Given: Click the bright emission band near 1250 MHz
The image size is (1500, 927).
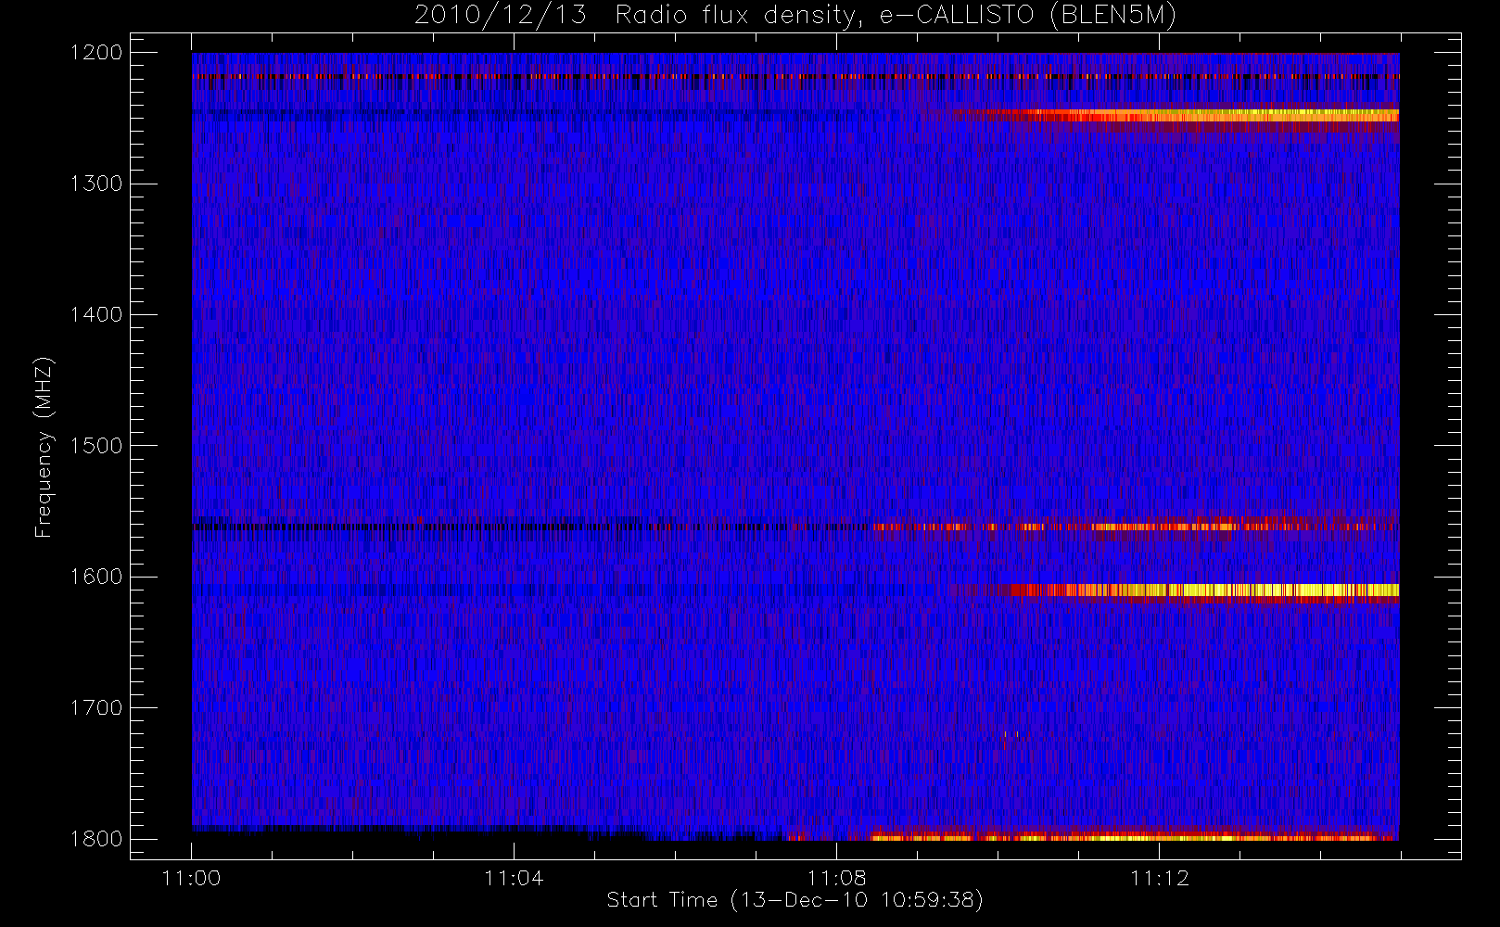Looking at the screenshot, I should (1187, 116).
